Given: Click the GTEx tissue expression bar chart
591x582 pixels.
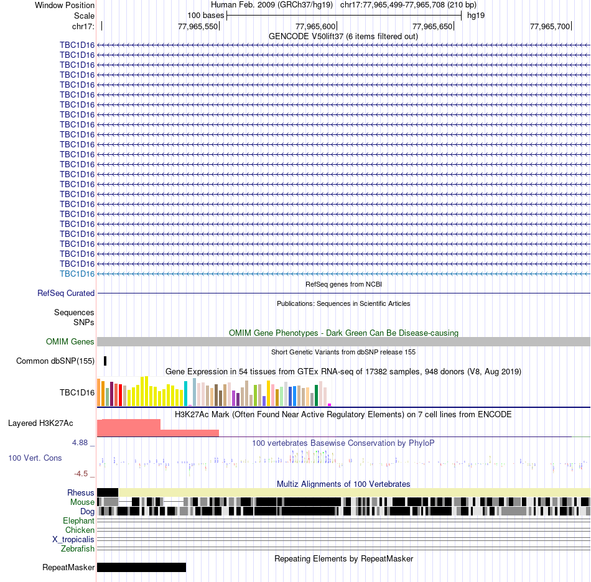Looking at the screenshot, I should (214, 391).
